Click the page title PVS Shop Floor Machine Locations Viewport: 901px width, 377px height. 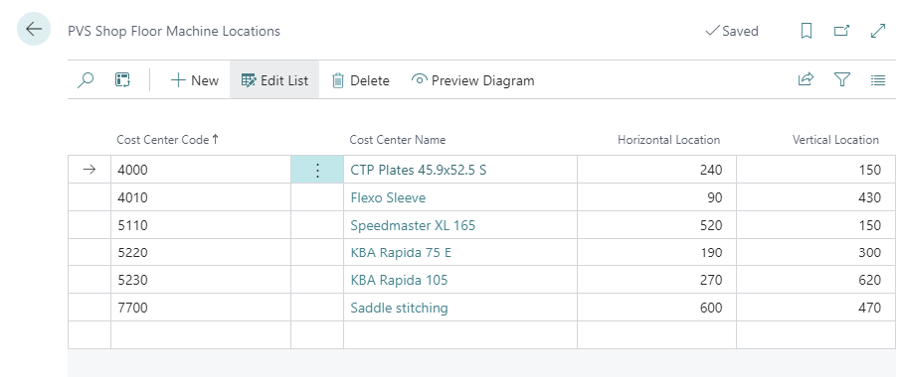tap(174, 31)
